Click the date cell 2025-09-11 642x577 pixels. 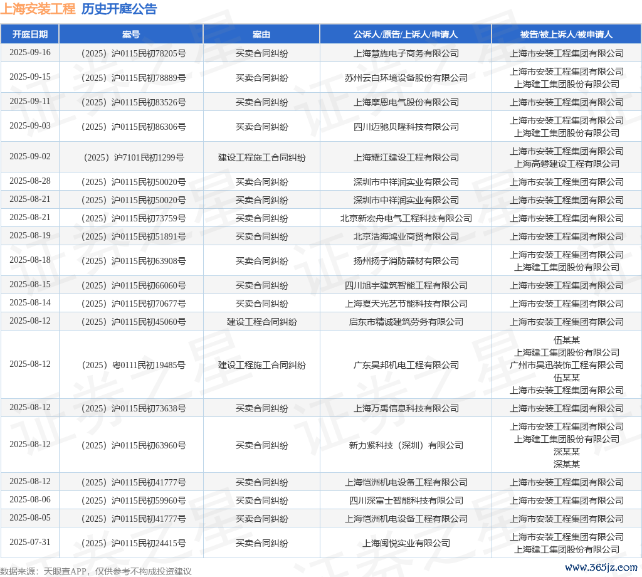tap(29, 102)
